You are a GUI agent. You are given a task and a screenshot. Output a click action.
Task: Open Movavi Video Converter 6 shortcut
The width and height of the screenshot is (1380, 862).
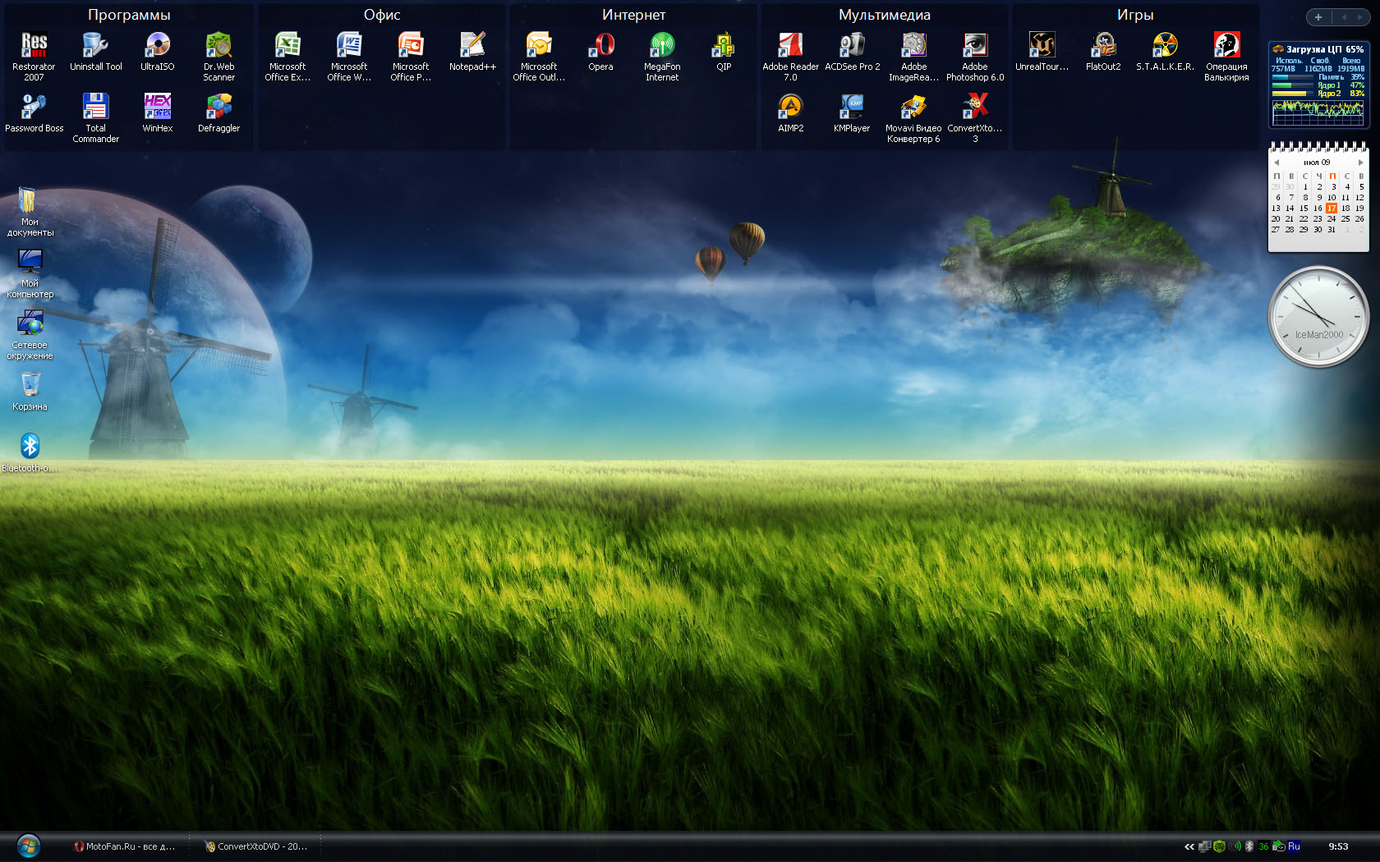913,117
